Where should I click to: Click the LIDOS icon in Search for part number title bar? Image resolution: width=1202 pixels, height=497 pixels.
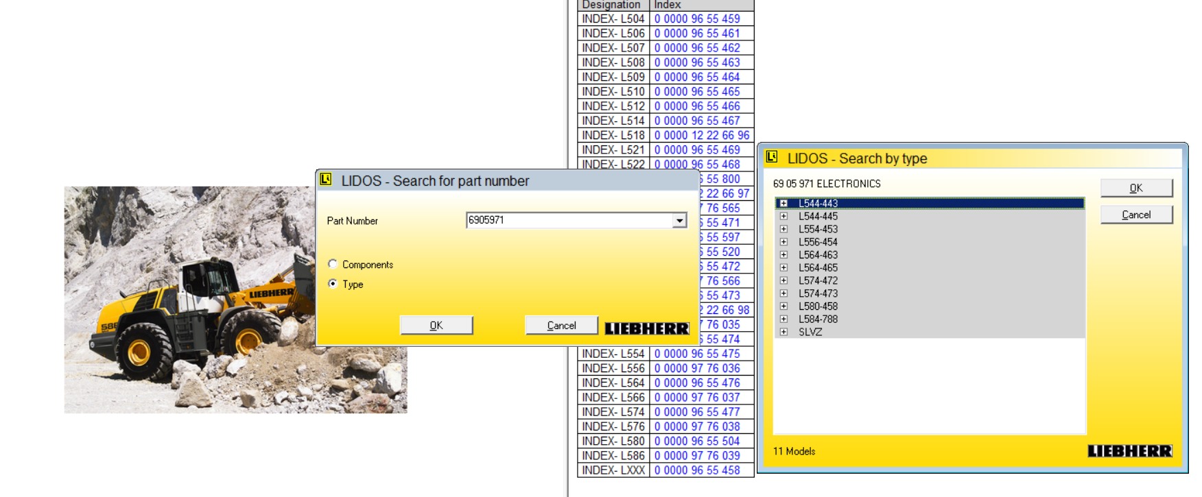point(326,180)
